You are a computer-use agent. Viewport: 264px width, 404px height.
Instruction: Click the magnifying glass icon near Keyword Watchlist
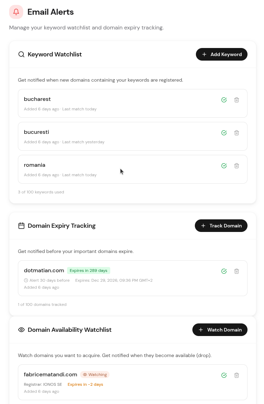coord(21,54)
